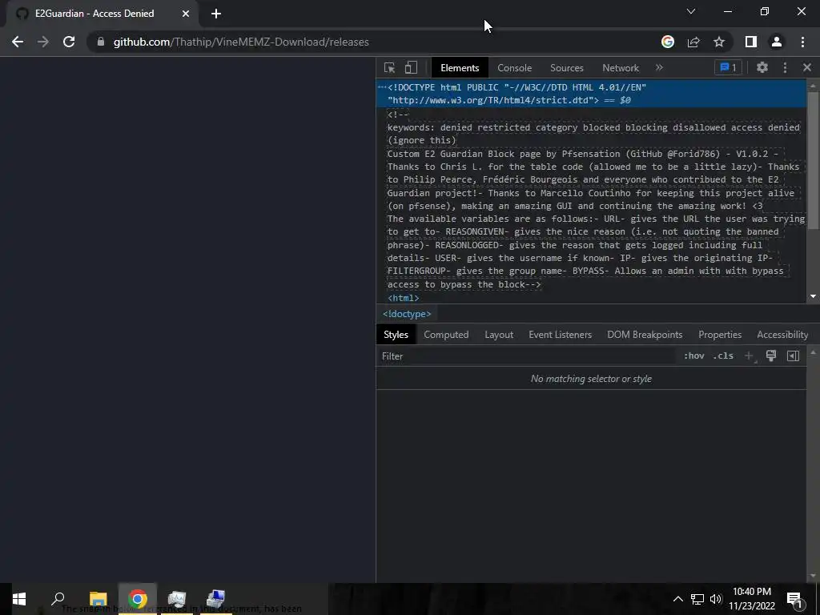Click the <!doctype> breadcrumb
The width and height of the screenshot is (820, 615).
click(407, 314)
